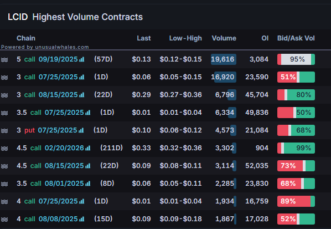Click the Powered by unusualwhales.com text
Viewport: 331px width, 229px height.
pyautogui.click(x=45, y=47)
